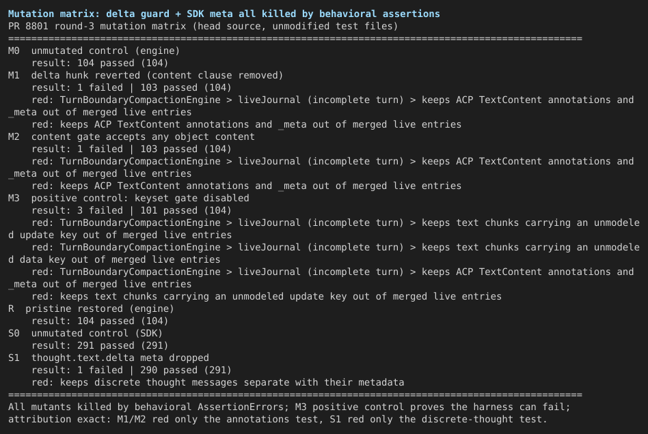
Task: Select the PR 8801 round-3 subtitle line
Action: point(203,26)
